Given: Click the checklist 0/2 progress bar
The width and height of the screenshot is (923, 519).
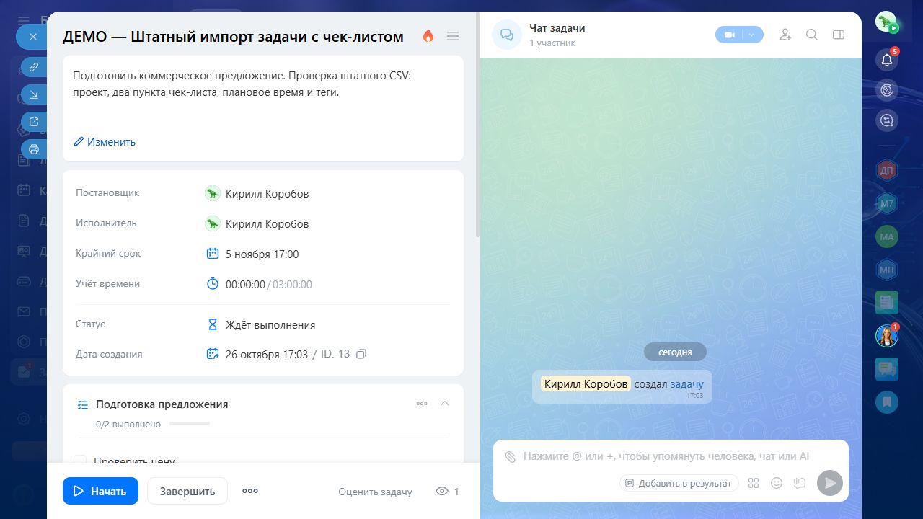Looking at the screenshot, I should click(190, 424).
